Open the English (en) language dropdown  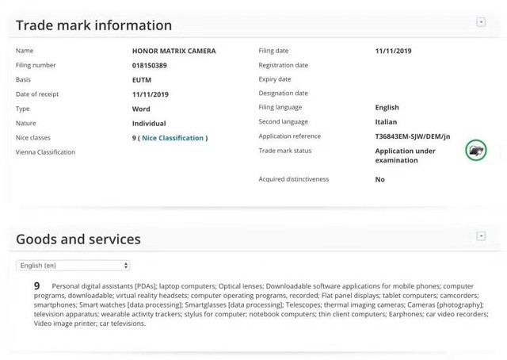tap(73, 266)
